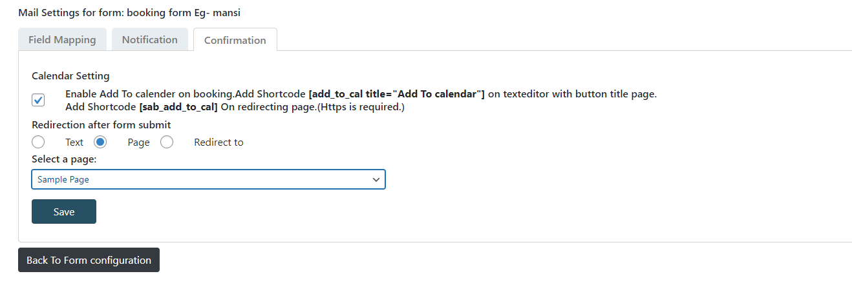
Task: Click the "Page" option label
Action: point(138,143)
